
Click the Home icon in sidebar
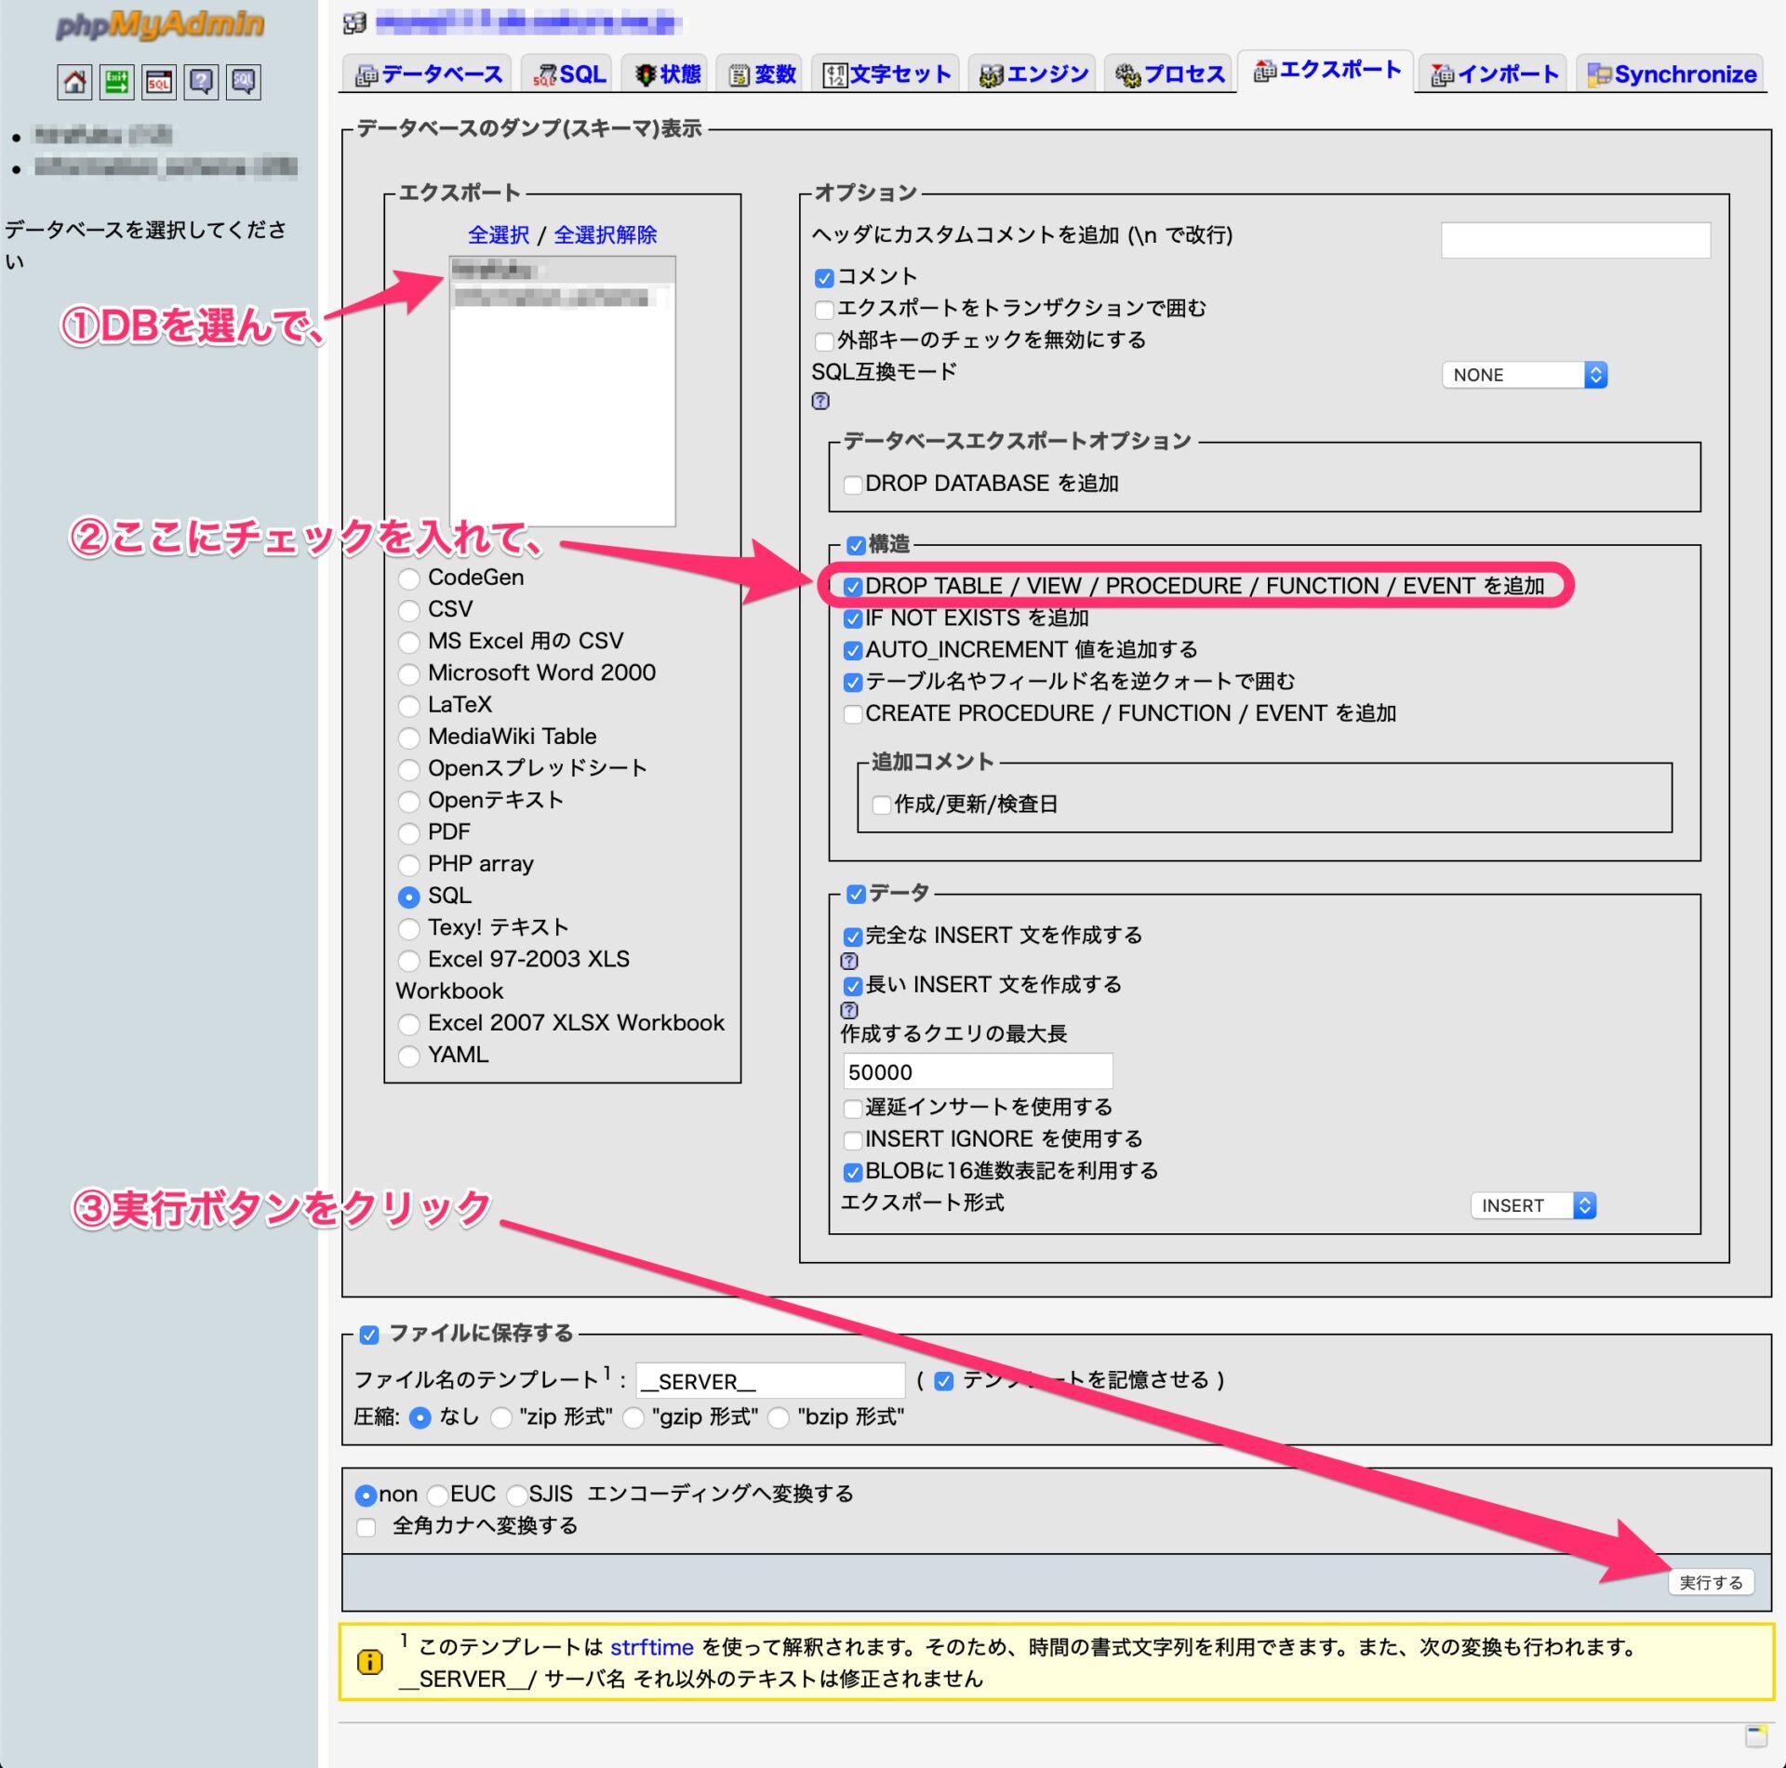coord(74,82)
